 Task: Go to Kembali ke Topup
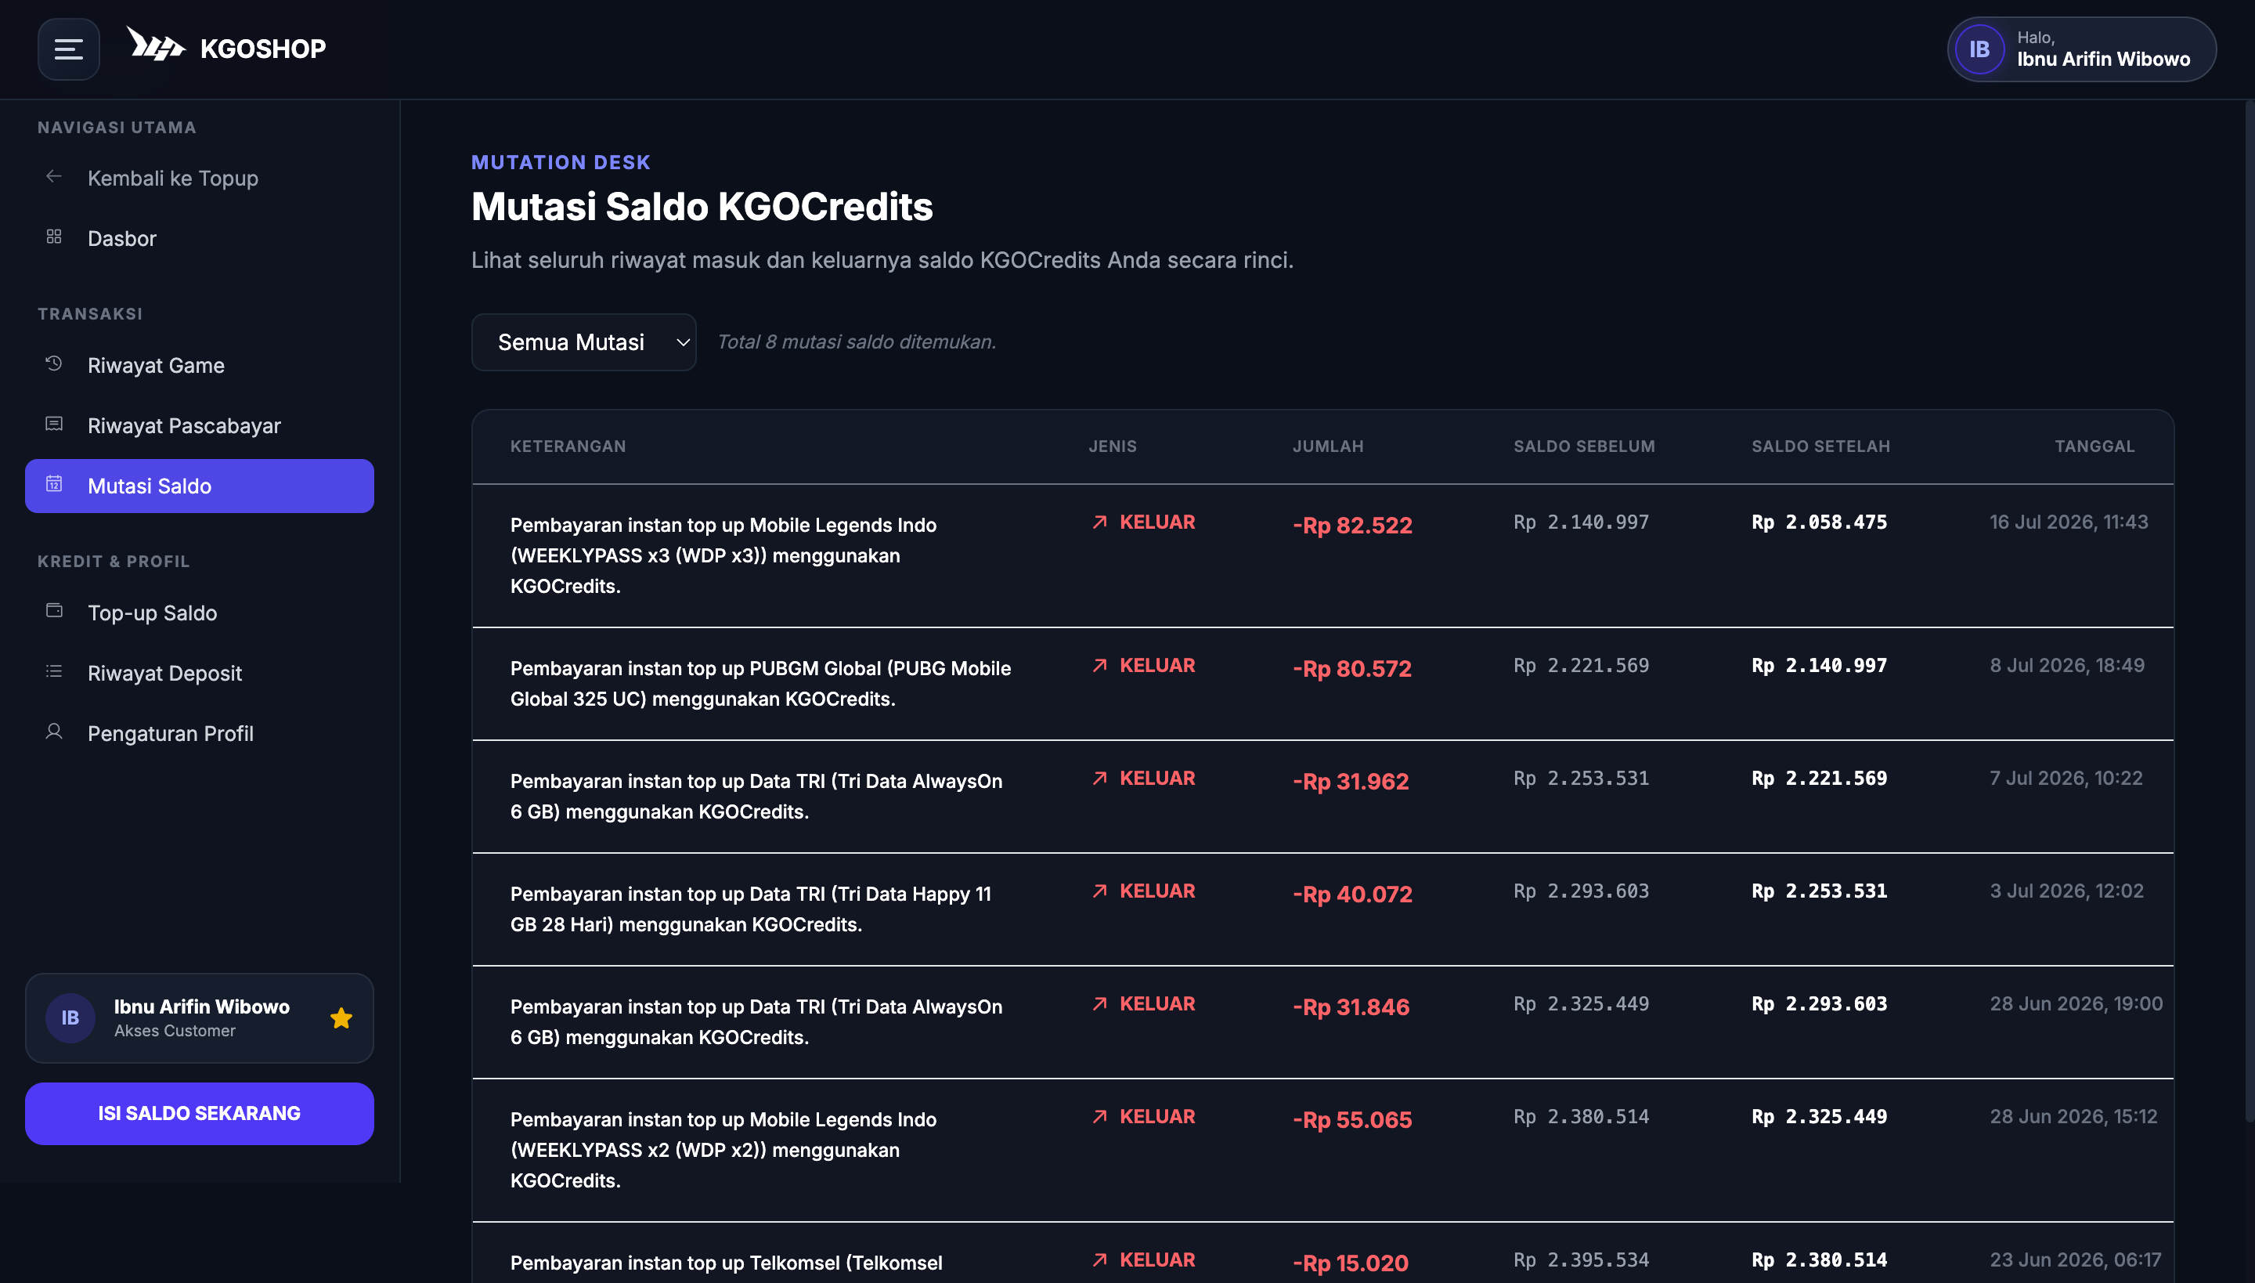pos(199,178)
